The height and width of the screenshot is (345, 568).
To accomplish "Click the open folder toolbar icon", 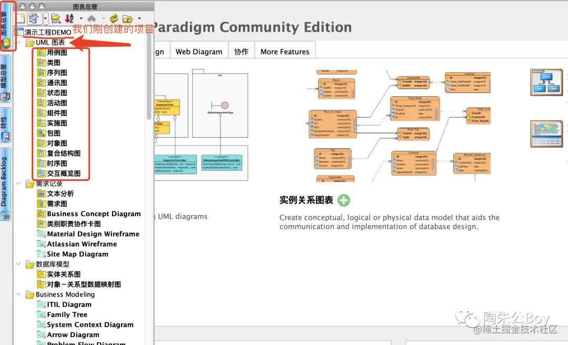I will coord(127,18).
